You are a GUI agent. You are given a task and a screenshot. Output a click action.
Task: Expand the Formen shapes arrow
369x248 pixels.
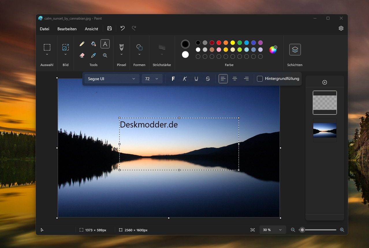[139, 55]
